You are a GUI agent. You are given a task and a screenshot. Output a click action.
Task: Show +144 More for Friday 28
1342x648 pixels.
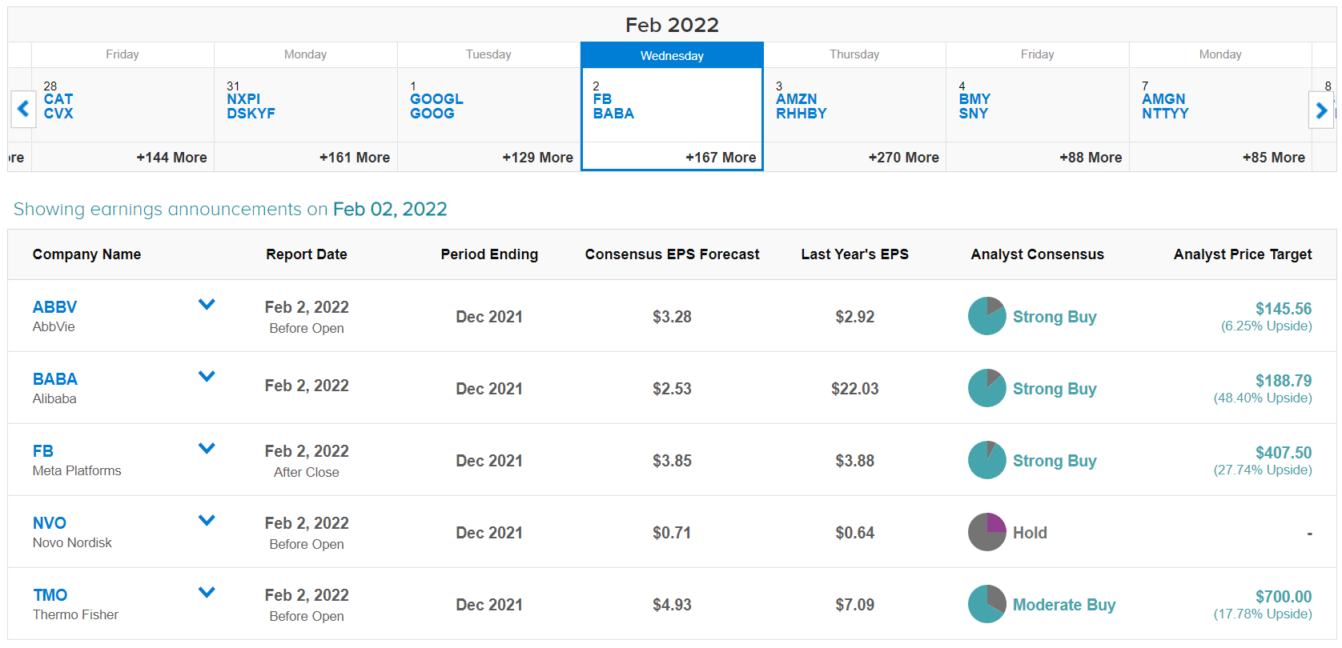[x=171, y=158]
